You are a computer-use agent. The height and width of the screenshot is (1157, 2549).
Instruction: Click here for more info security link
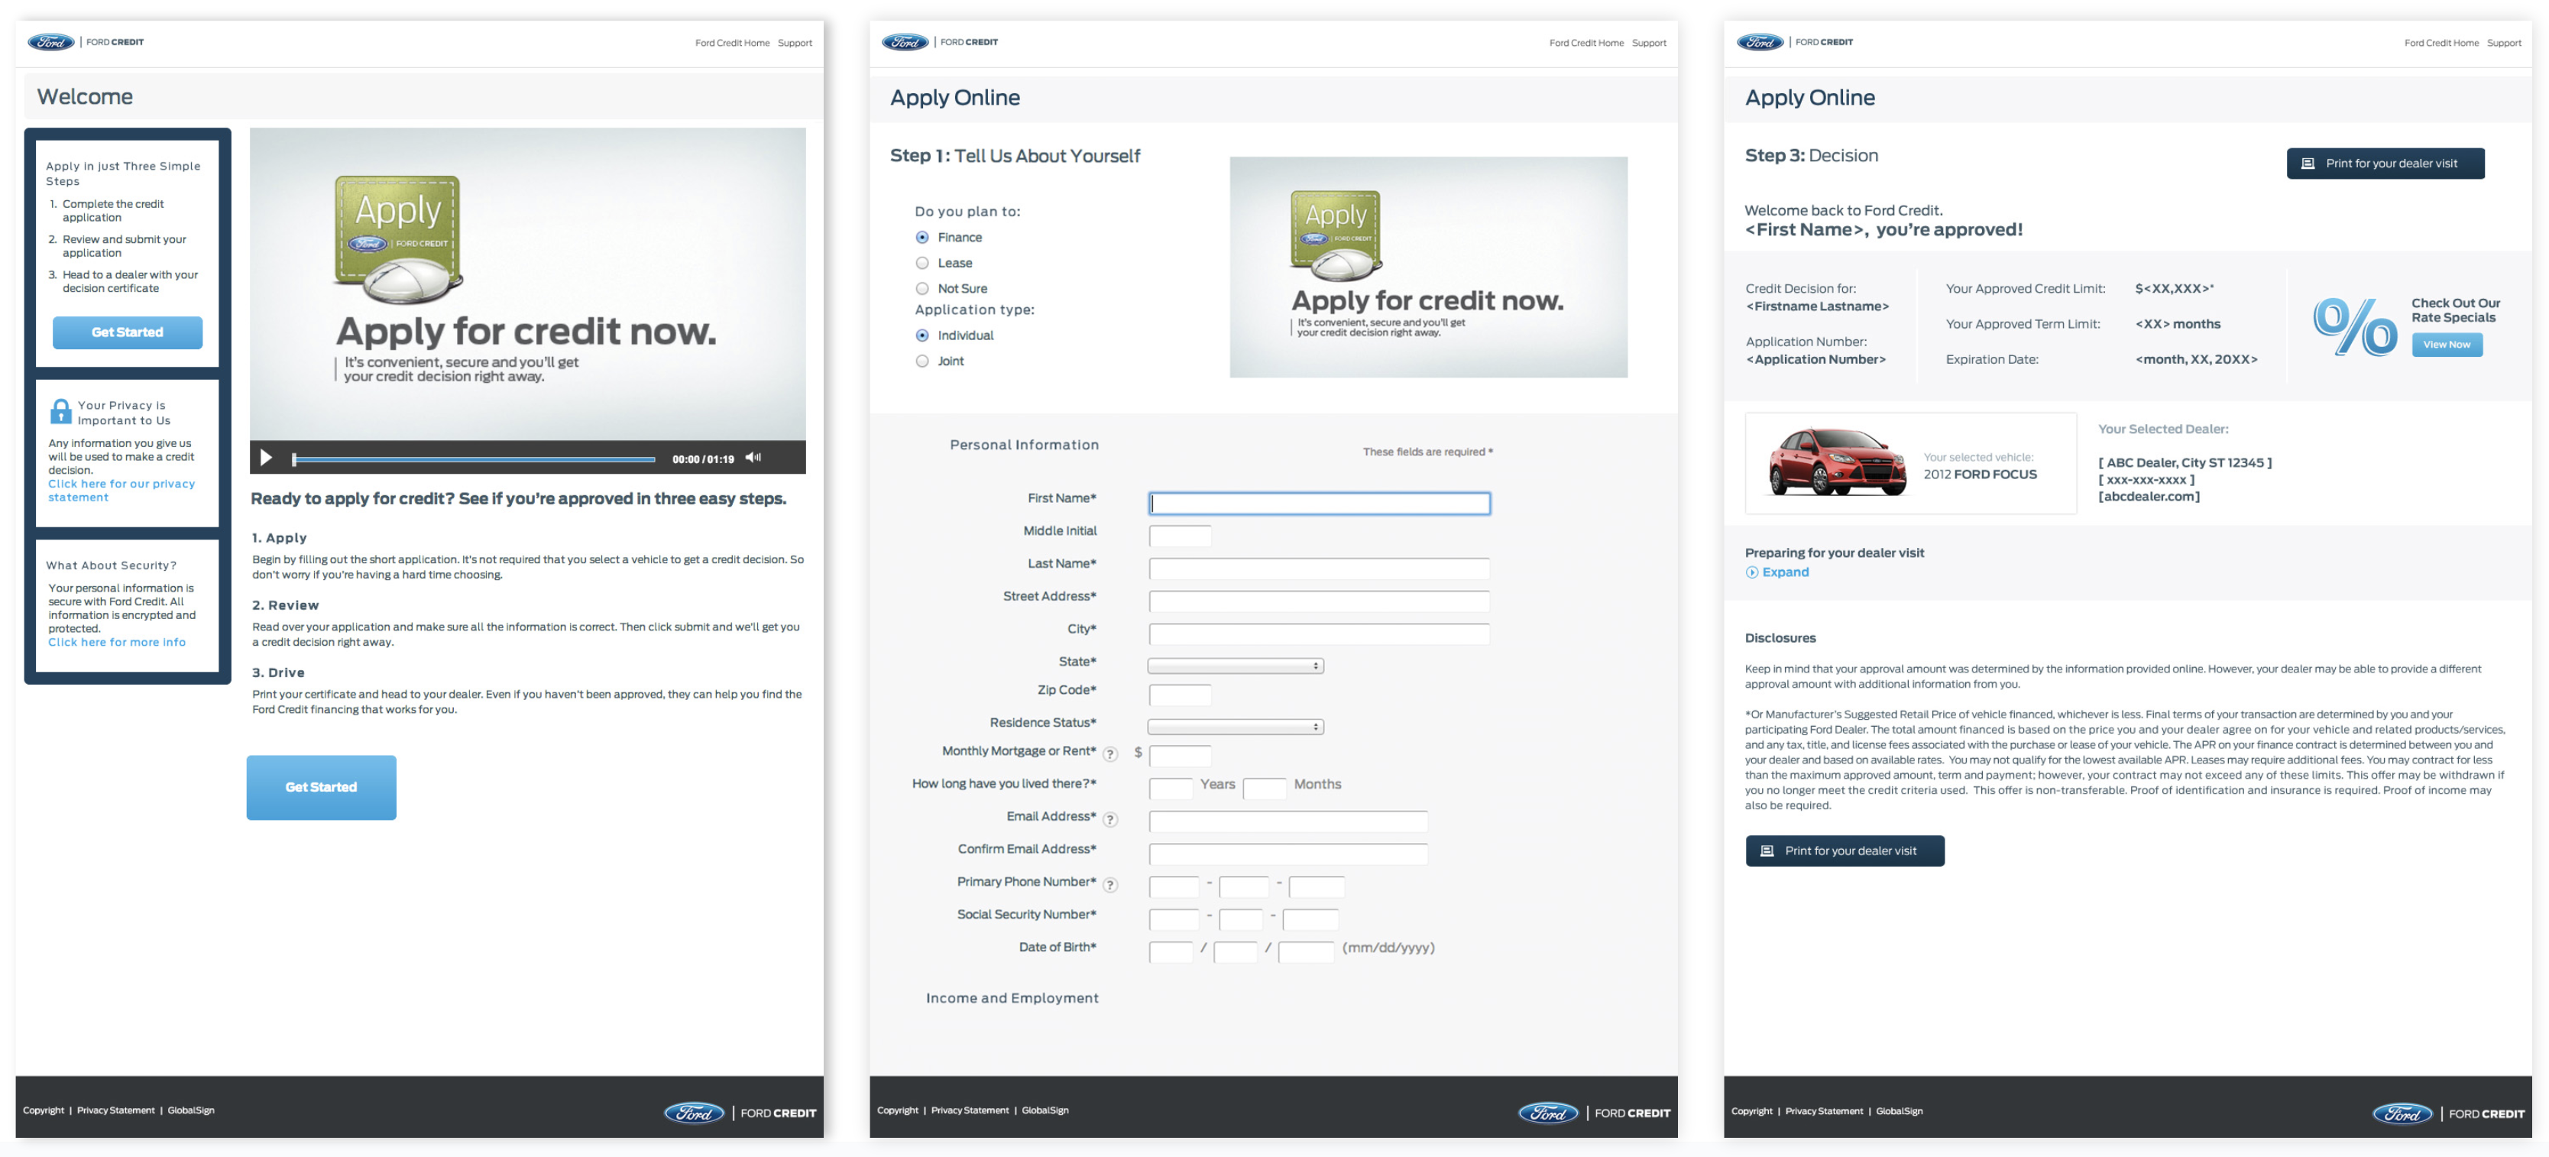[117, 643]
